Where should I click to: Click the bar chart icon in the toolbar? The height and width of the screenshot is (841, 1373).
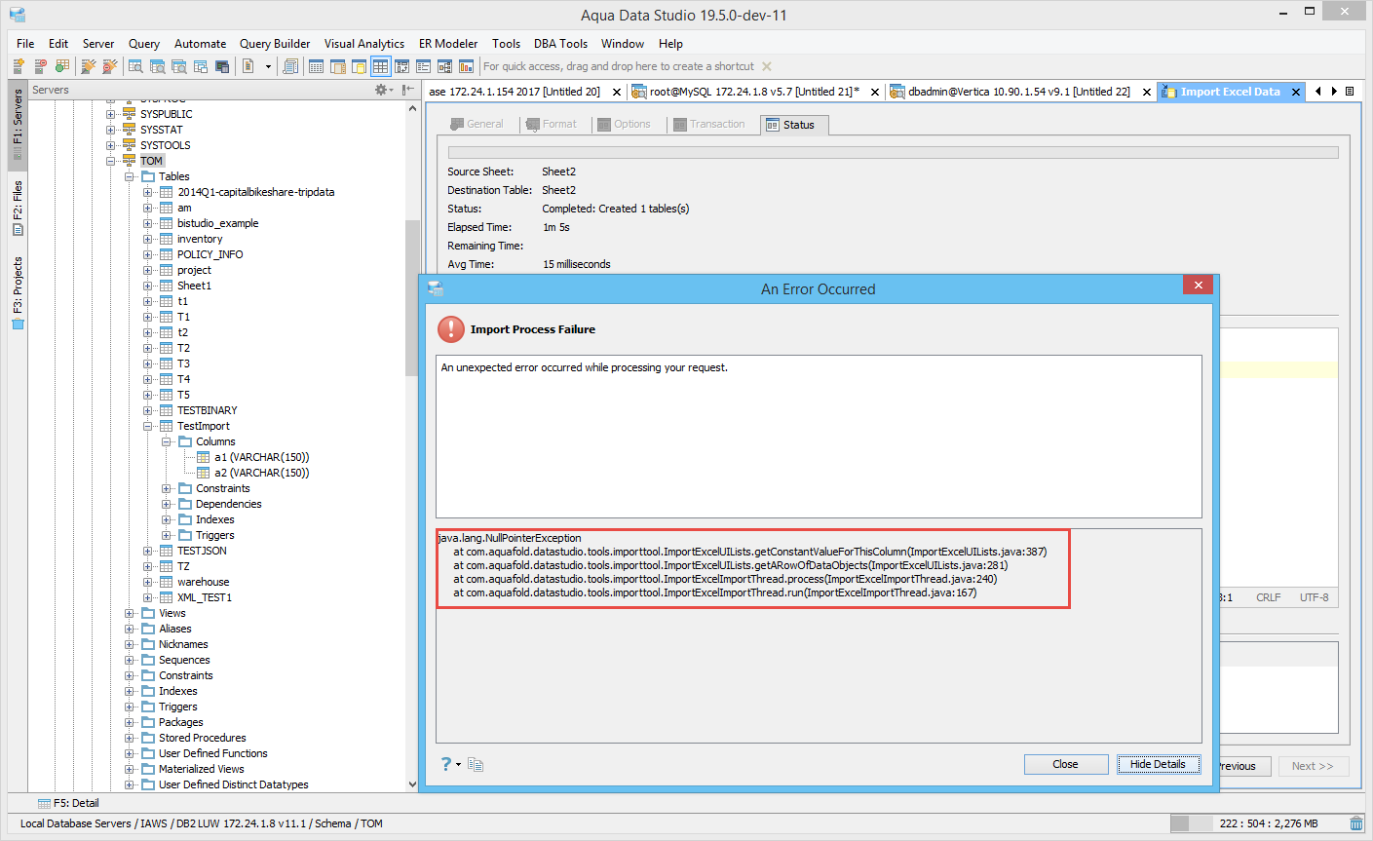tap(467, 66)
